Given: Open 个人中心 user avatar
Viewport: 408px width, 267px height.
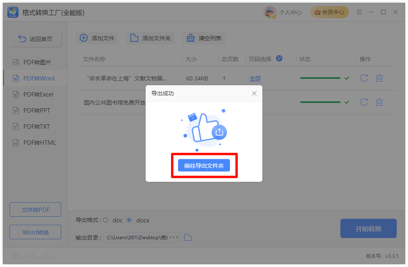Looking at the screenshot, I should 270,12.
